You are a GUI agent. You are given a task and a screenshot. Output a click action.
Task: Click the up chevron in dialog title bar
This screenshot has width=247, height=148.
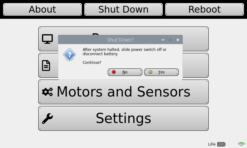click(x=170, y=40)
